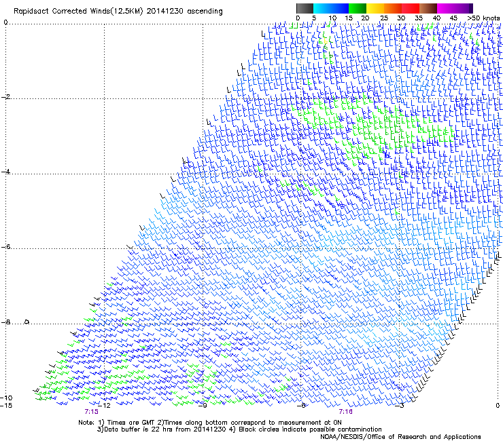503x441 pixels.
Task: Click the '20141230 ascending' title text
Action: tap(184, 12)
